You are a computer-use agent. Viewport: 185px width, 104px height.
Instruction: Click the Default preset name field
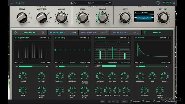(x=91, y=3)
